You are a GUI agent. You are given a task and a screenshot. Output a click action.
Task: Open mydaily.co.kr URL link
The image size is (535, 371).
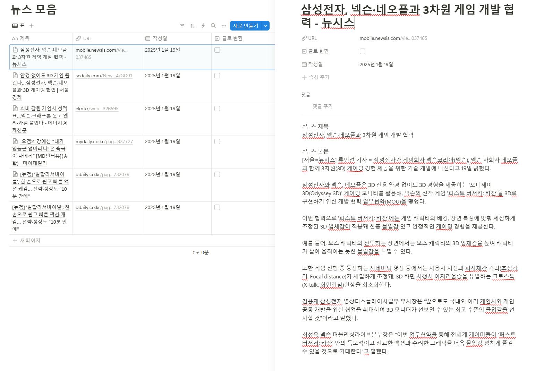(104, 141)
